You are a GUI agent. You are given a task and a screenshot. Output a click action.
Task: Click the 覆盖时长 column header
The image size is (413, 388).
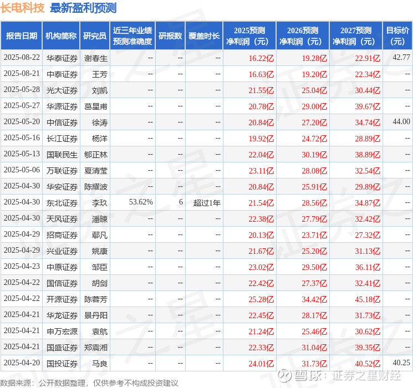tap(204, 36)
